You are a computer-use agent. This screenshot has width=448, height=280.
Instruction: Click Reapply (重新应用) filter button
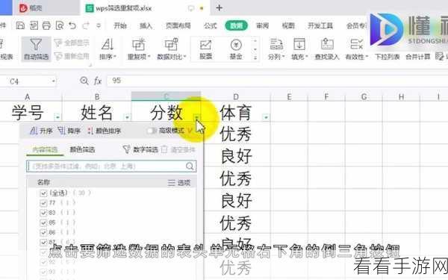tap(72, 56)
